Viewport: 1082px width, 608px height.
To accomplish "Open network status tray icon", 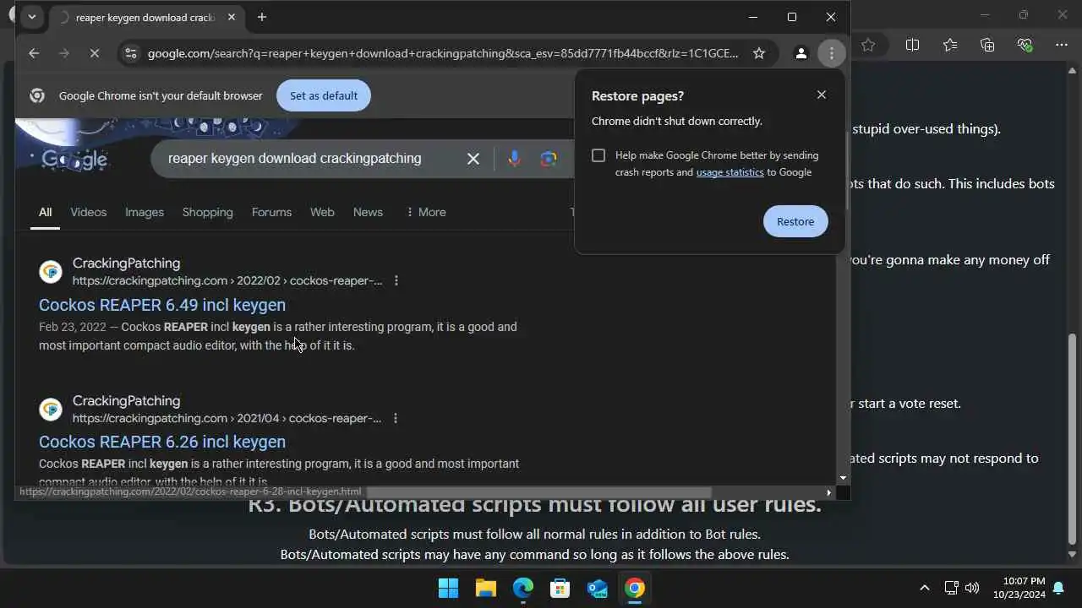I will pos(951,588).
